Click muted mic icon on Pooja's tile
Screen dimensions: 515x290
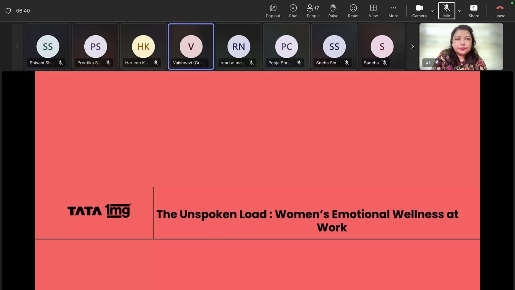pyautogui.click(x=299, y=63)
